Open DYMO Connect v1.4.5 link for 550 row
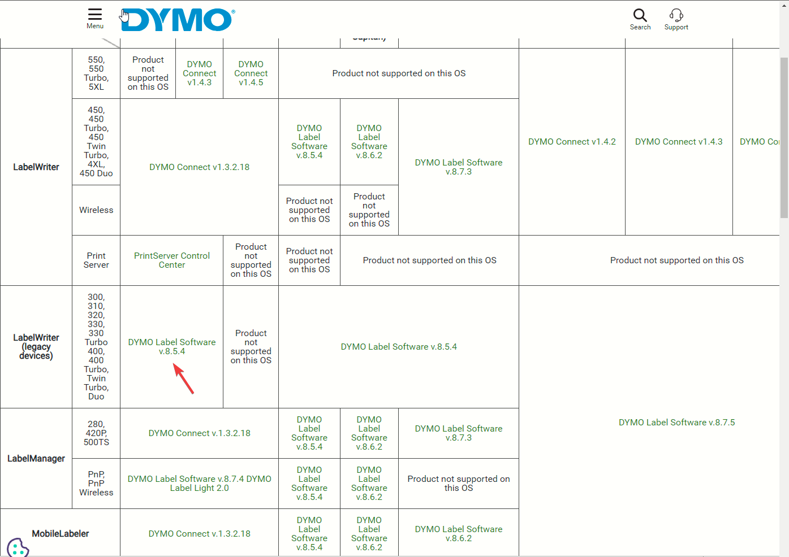Image resolution: width=789 pixels, height=557 pixels. tap(251, 73)
